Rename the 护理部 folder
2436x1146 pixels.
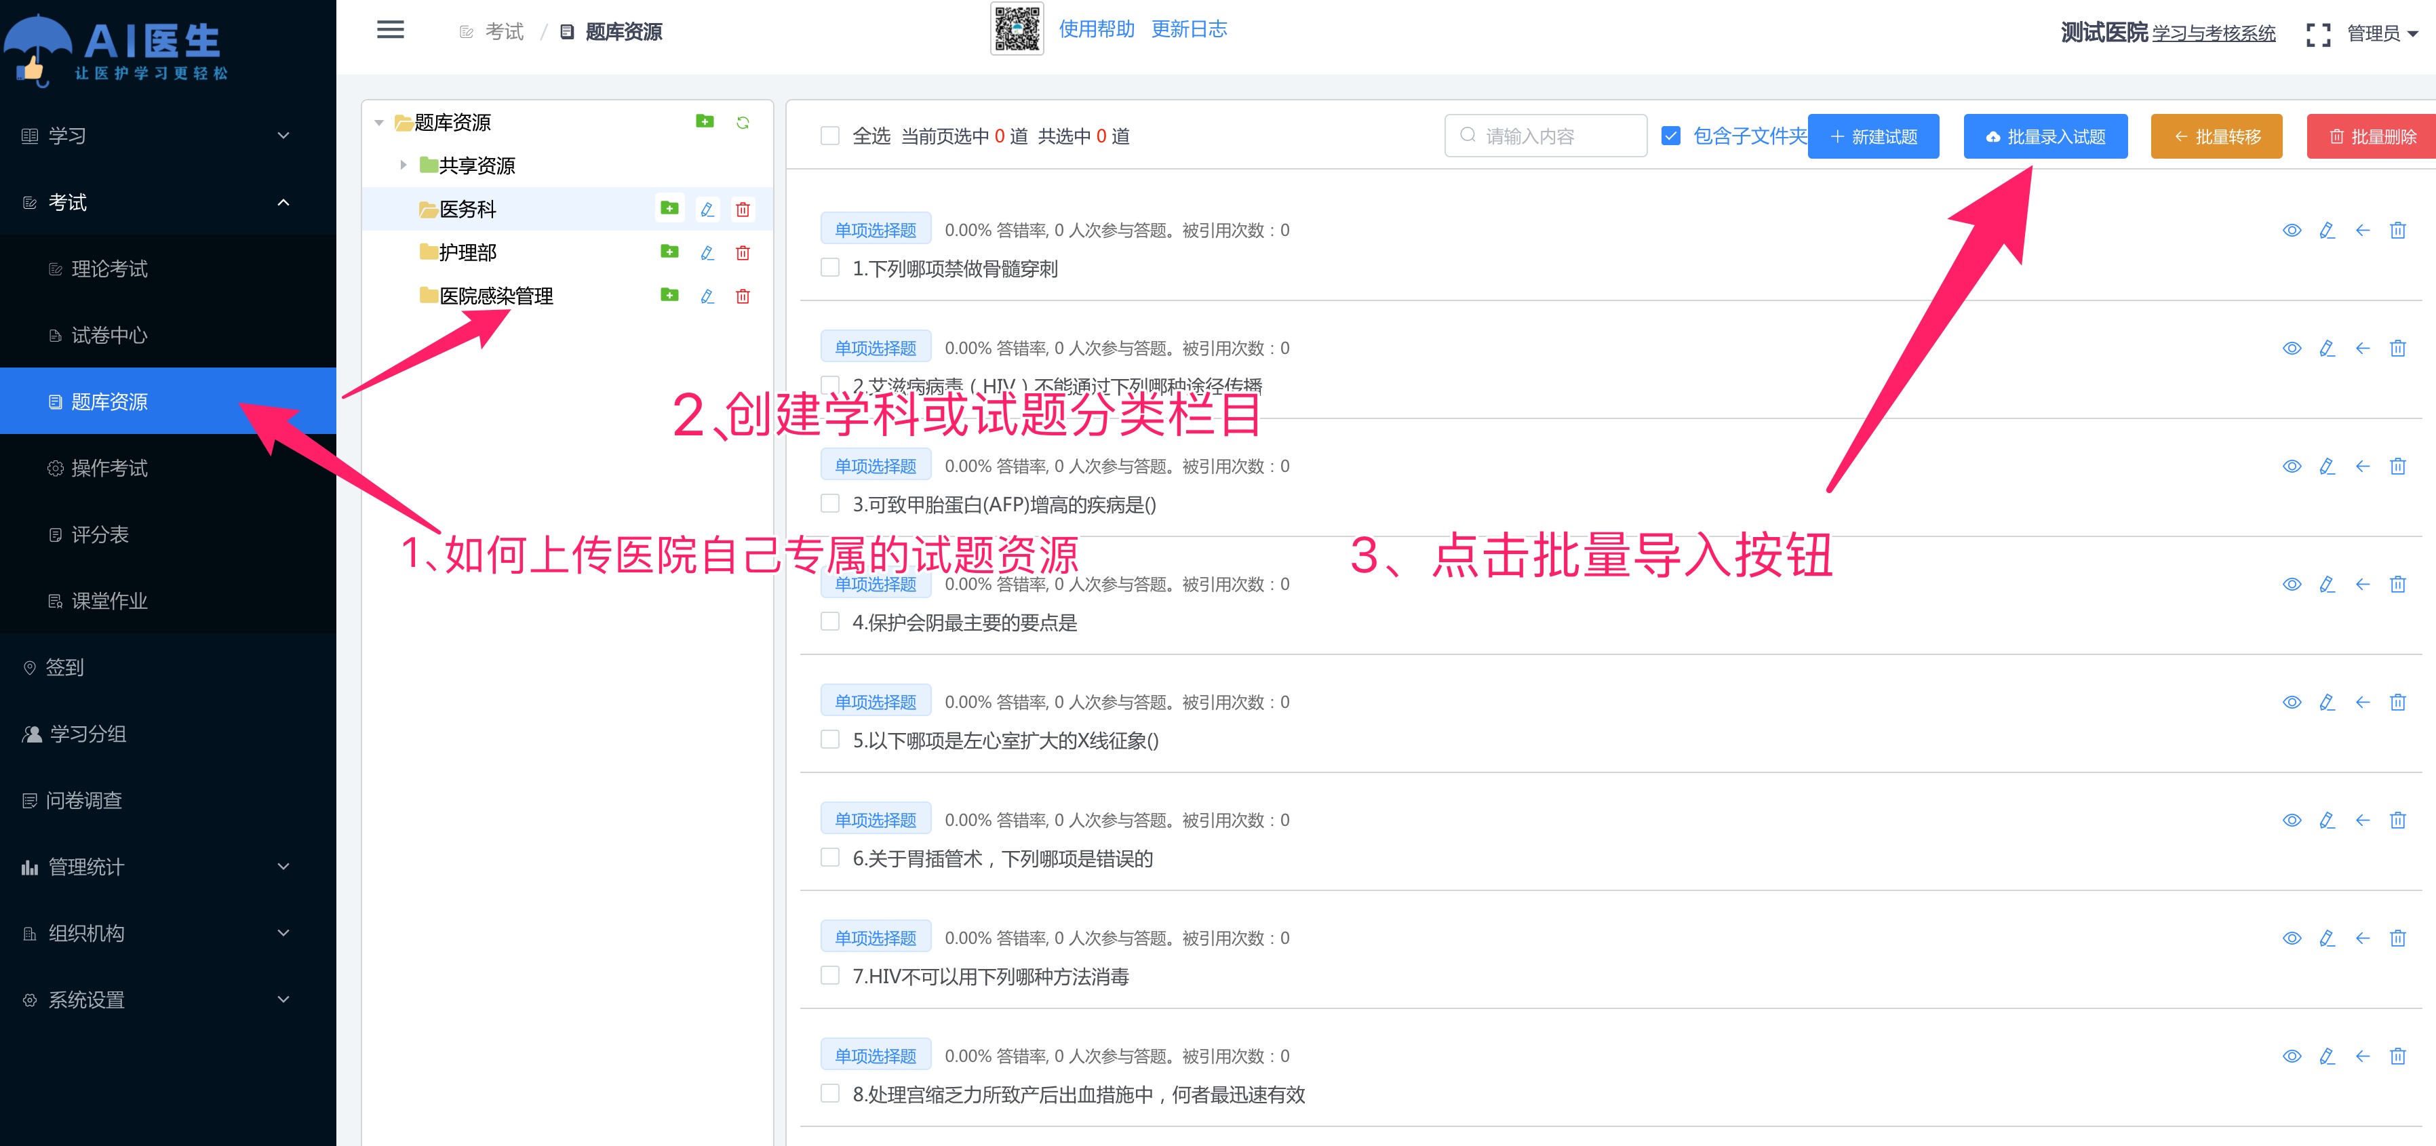point(707,252)
